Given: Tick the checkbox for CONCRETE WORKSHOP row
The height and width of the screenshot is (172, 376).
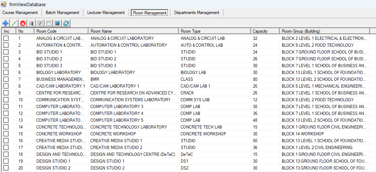Looking at the screenshot, I should 6,134.
